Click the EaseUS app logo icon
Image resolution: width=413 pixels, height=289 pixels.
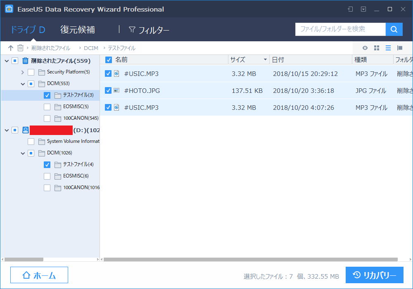pyautogui.click(x=9, y=9)
